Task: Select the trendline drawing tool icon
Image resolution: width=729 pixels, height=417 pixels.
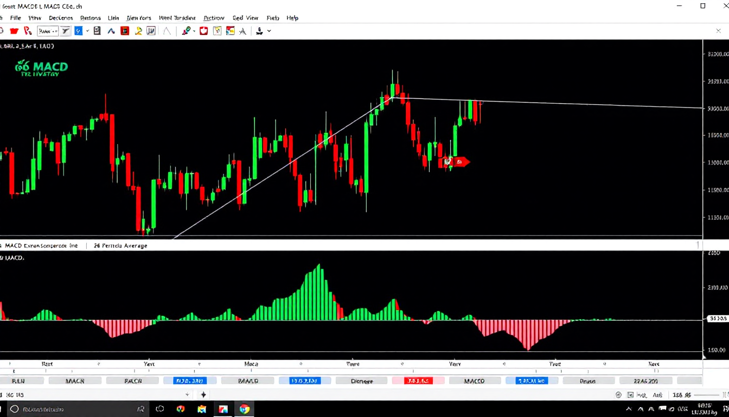Action: click(167, 31)
